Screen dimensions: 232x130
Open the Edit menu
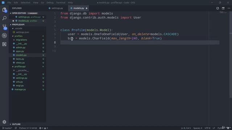pyautogui.click(x=16, y=3)
